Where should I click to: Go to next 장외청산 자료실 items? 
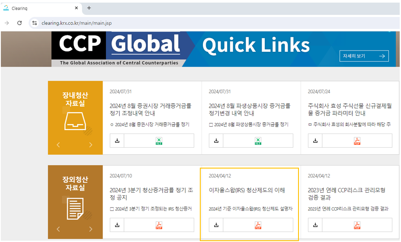pos(91,229)
